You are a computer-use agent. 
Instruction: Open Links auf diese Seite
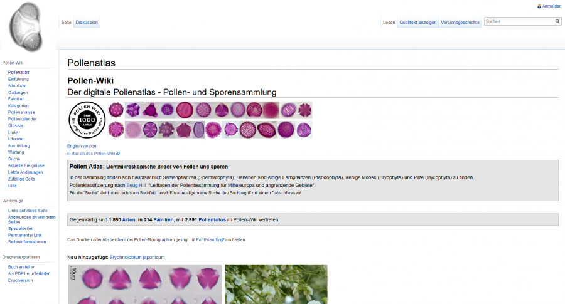click(x=28, y=211)
